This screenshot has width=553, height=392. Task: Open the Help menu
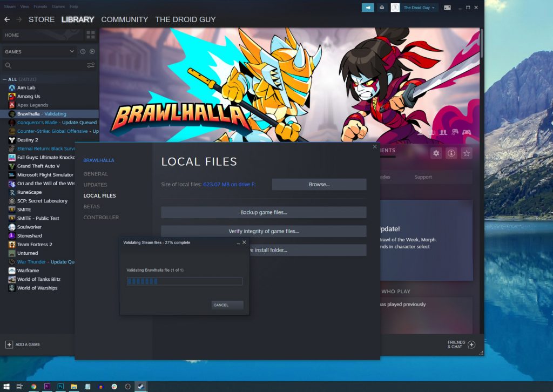pos(73,6)
